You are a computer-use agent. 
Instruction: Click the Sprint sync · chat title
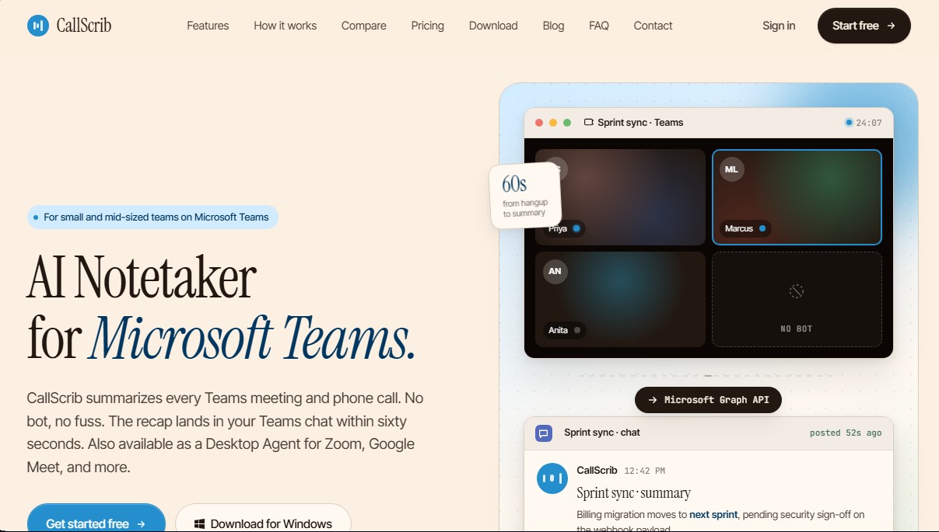point(601,433)
